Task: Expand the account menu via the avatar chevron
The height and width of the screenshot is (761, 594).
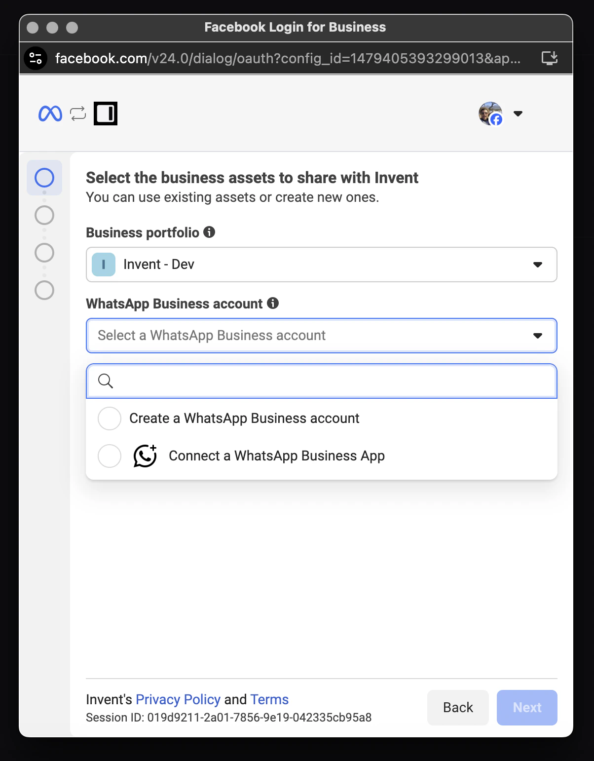Action: point(518,114)
